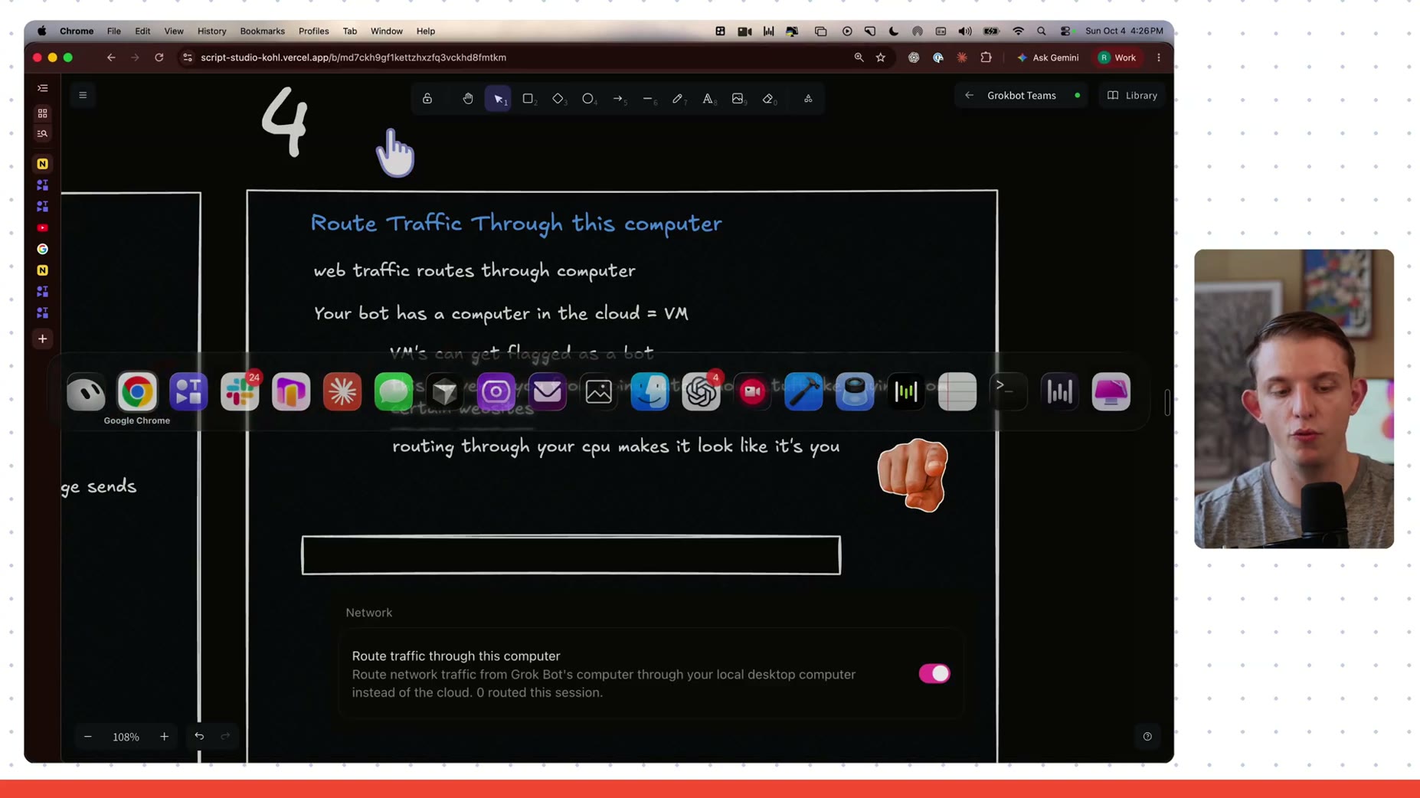
Task: Choose the ellipse tool in toolbar
Action: (588, 99)
